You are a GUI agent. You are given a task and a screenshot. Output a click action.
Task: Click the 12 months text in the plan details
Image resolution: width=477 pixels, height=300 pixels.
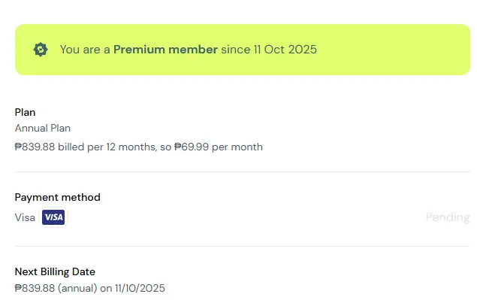131,147
